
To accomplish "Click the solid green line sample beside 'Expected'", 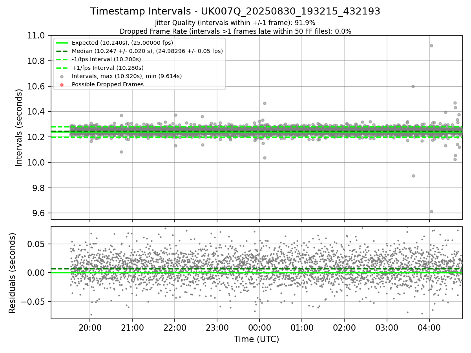I will (62, 43).
